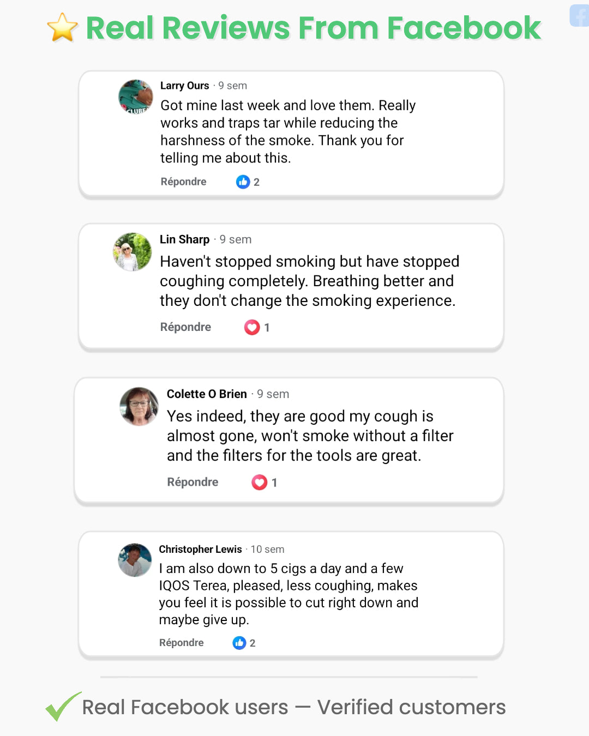Click the green checkmark icon at the bottom
Image resolution: width=589 pixels, height=736 pixels.
pyautogui.click(x=62, y=707)
